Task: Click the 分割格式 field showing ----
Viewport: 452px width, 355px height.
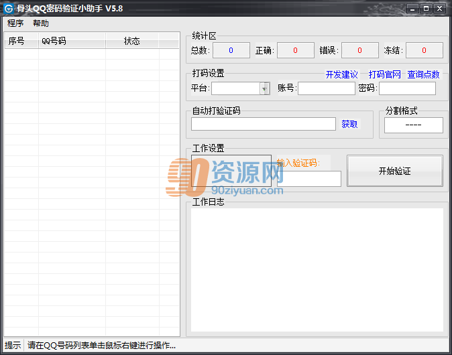Action: [x=414, y=125]
